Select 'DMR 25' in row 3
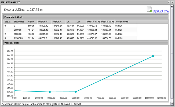This screenshot has width=175, height=107. 119,38
